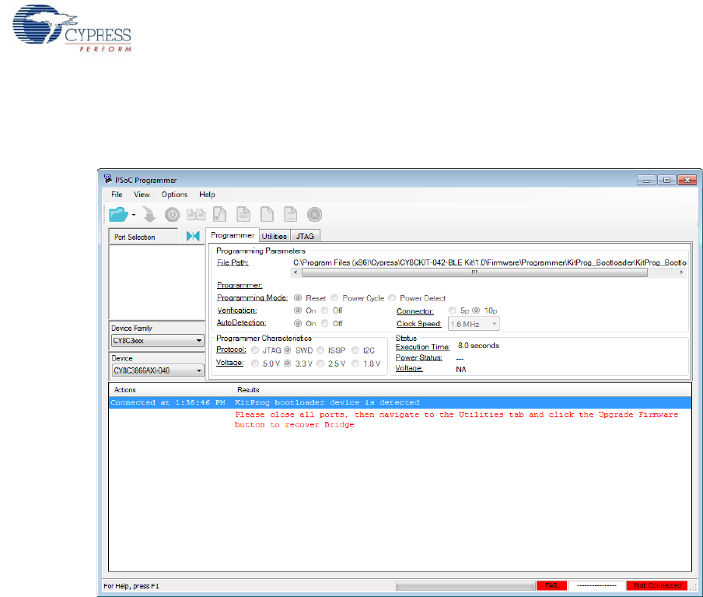703x597 pixels.
Task: Select Reset programming mode
Action: pos(298,298)
